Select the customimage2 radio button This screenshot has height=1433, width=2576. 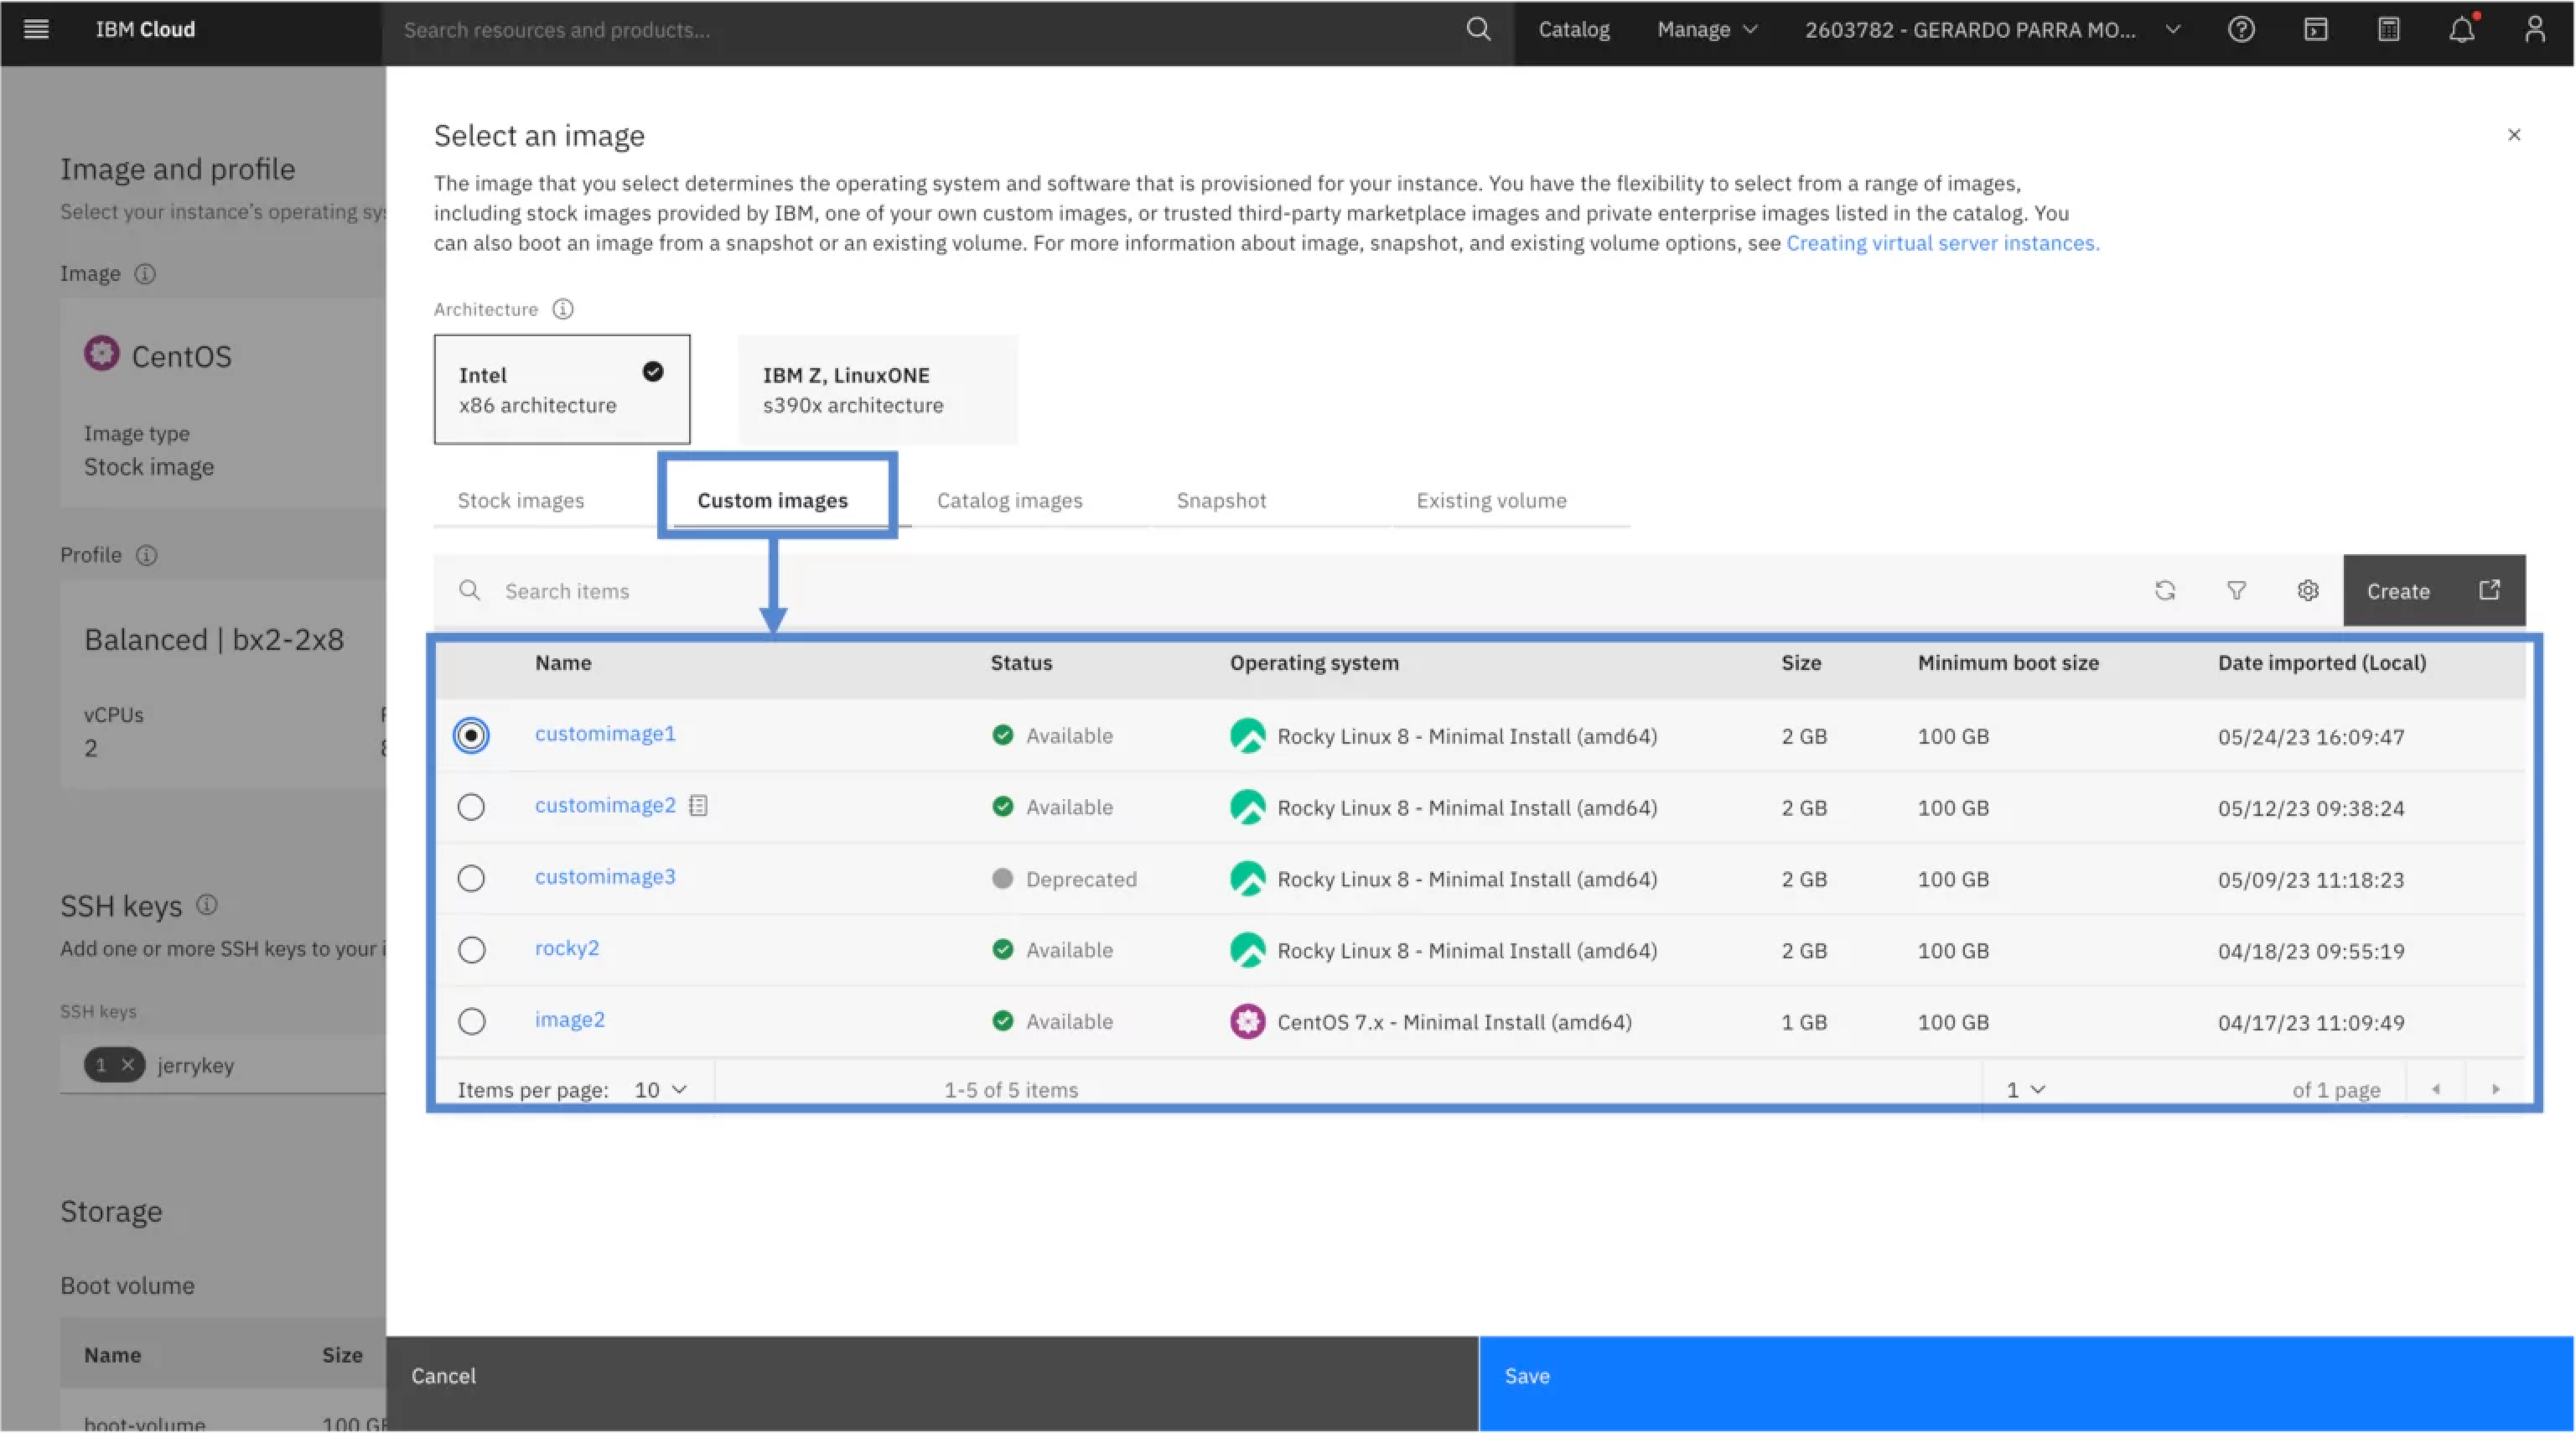471,806
